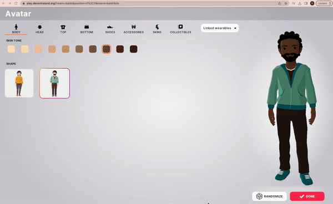Expand the Linked wearables dropdown

click(x=220, y=28)
